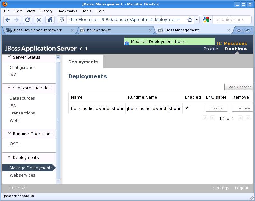Select jboss-as-helloworld-jsf.war Name cell

point(97,108)
